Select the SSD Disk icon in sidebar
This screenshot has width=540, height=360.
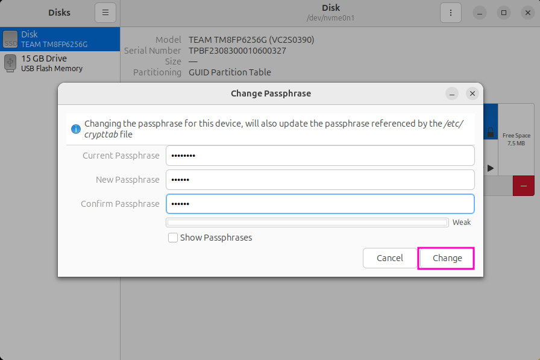click(10, 39)
